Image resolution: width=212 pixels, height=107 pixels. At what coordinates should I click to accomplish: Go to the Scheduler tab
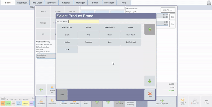51,3
